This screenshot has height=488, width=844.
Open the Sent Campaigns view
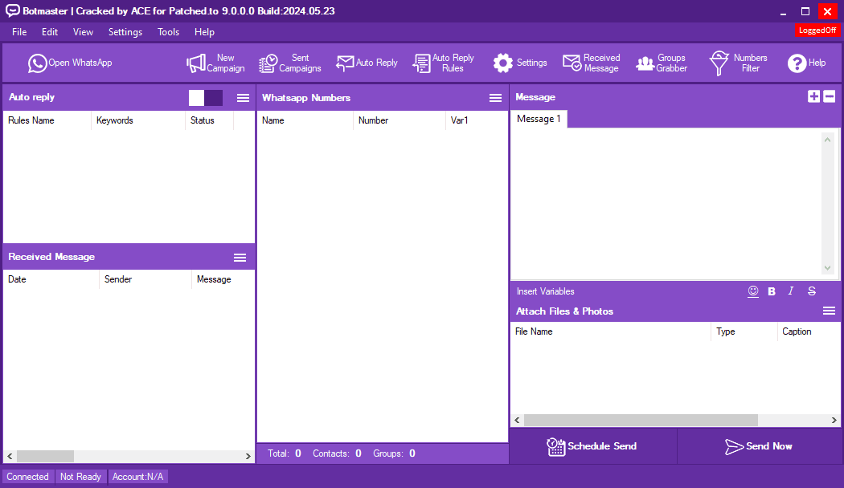coord(289,63)
